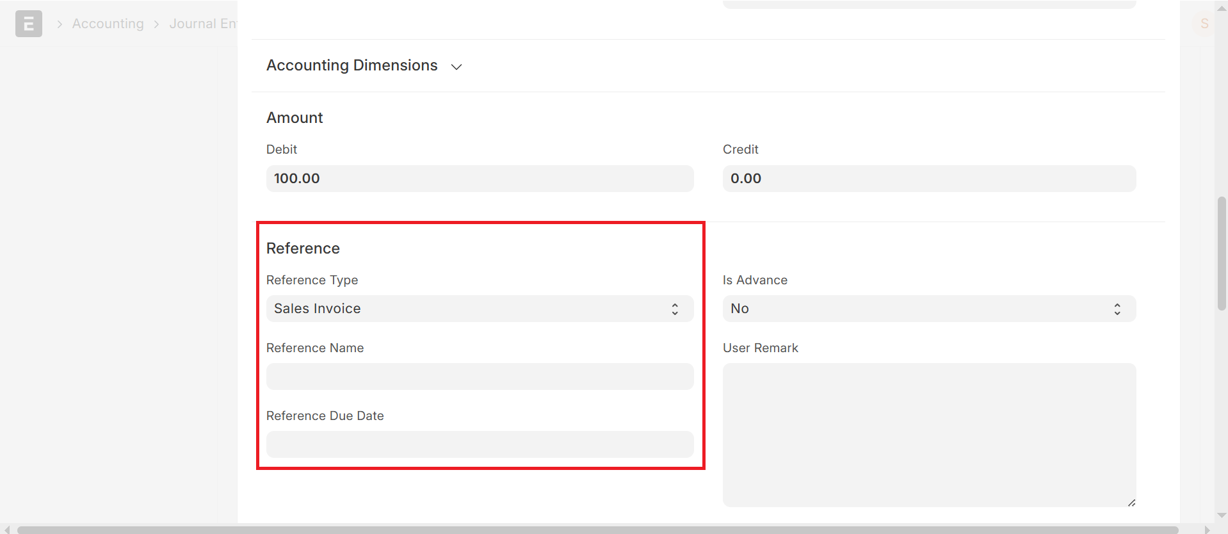Focus the Reference Name field
The image size is (1228, 534).
(479, 376)
